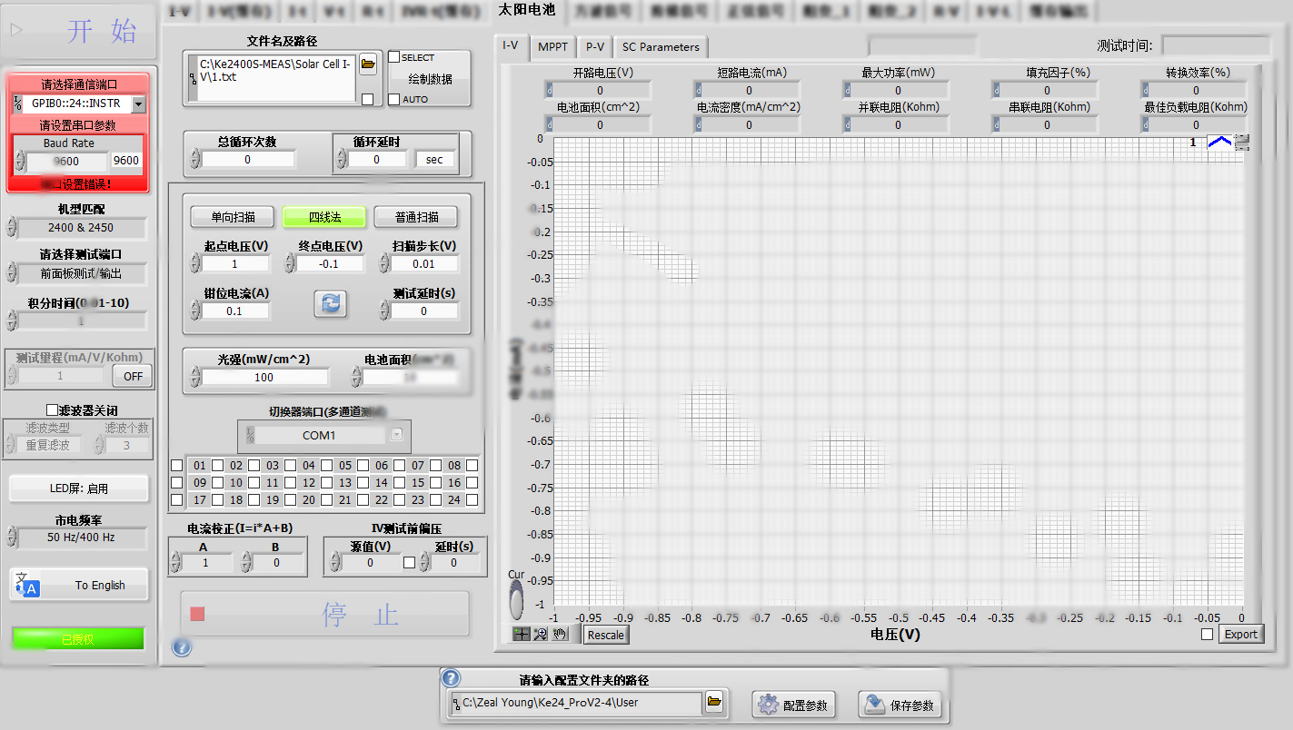Image resolution: width=1293 pixels, height=730 pixels.
Task: Click the 起点电压 field showing 1
Action: click(235, 264)
